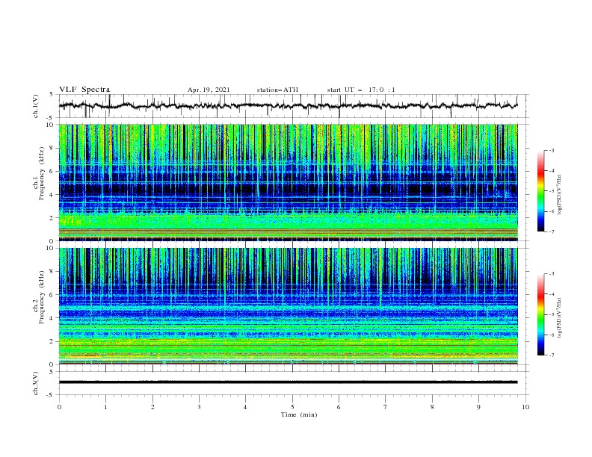The width and height of the screenshot is (592, 457).
Task: Click the "5" tick on the Time (min) axis
Action: (x=292, y=407)
